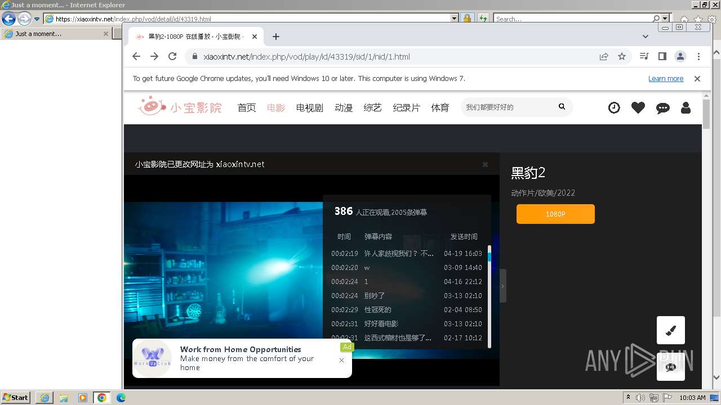Go forward in the Chrome window

pyautogui.click(x=154, y=56)
